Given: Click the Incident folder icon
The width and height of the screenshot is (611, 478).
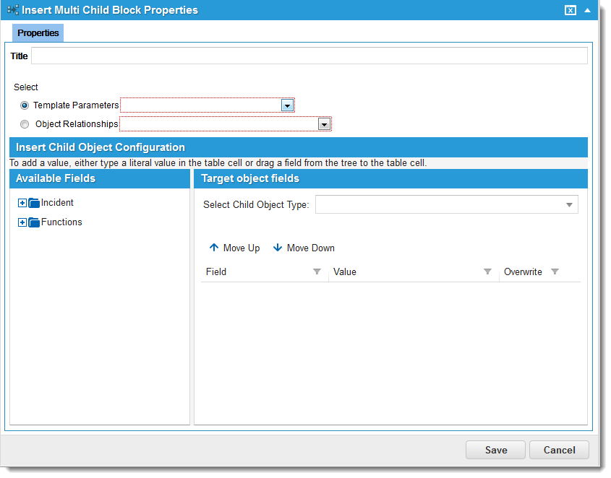Looking at the screenshot, I should pos(34,203).
